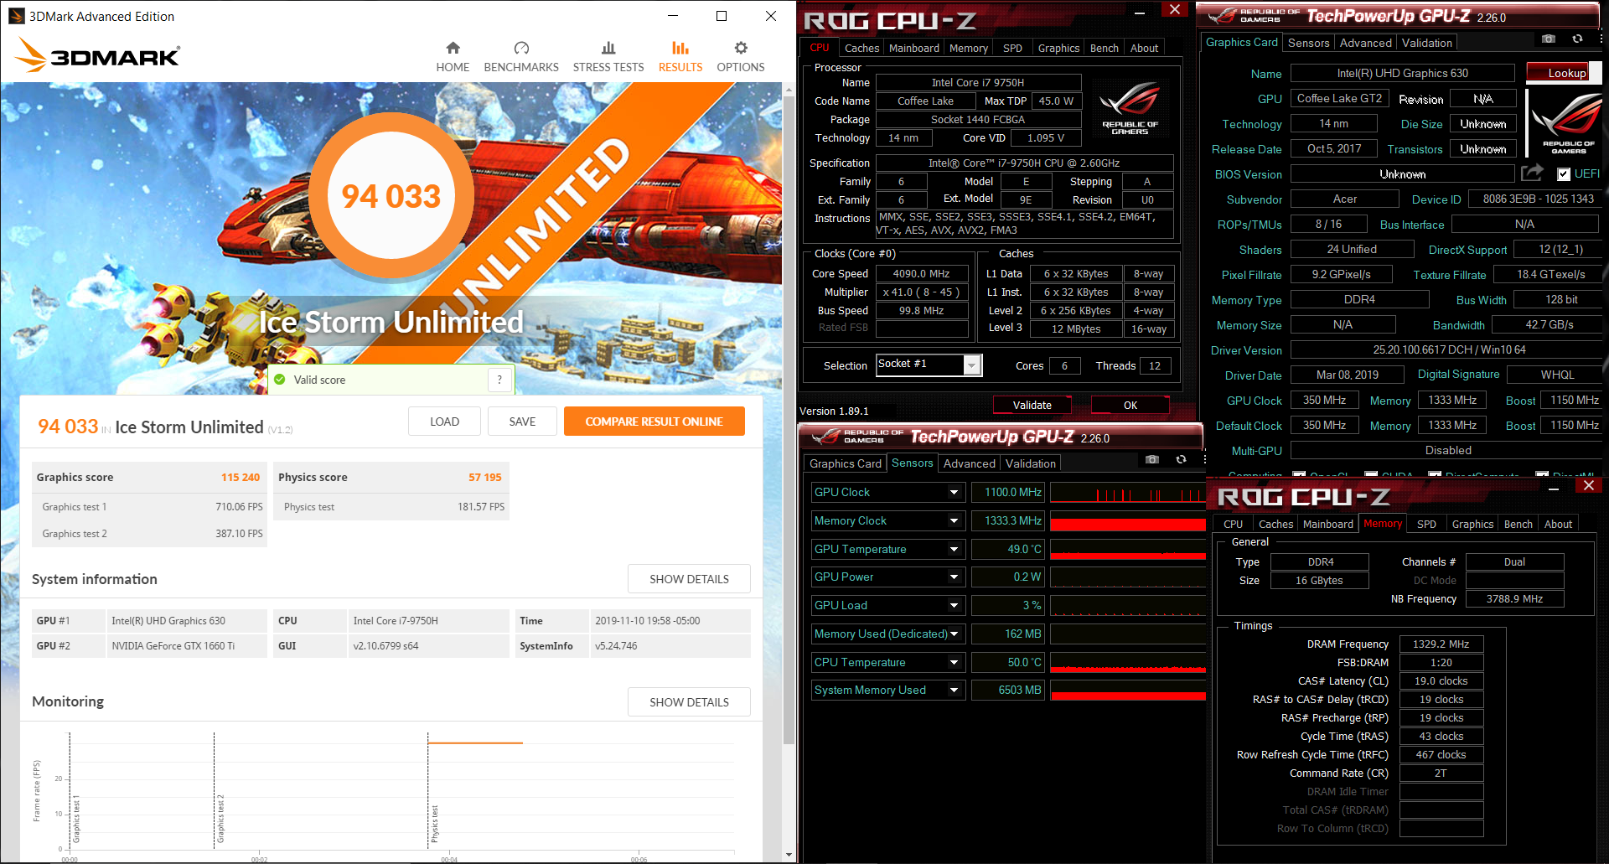Minimize the ROG CPU-Z Memory window
Screen dimensions: 1609x864
tap(1553, 489)
